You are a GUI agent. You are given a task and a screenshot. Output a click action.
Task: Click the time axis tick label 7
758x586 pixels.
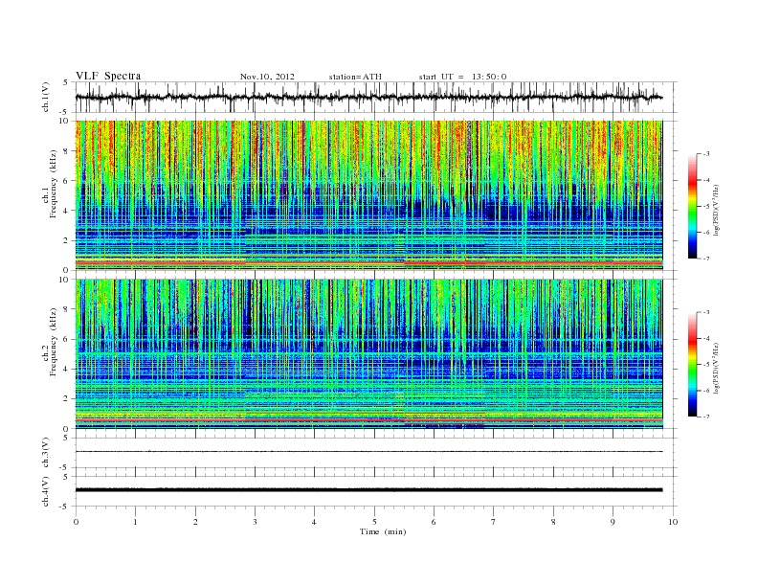point(494,522)
